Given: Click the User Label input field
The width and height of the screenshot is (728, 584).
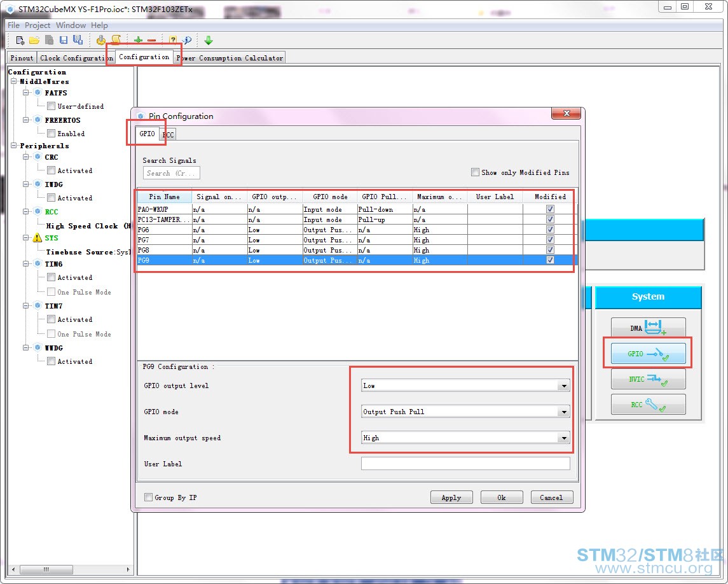Looking at the screenshot, I should 465,464.
